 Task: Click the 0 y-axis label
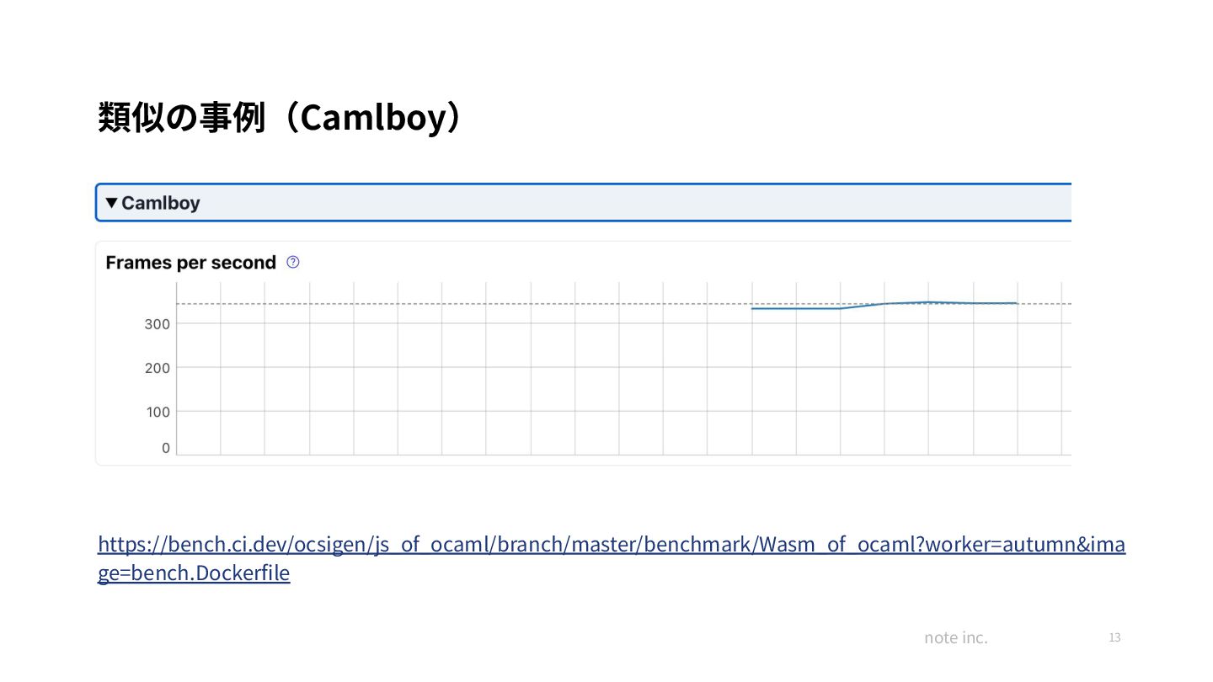point(166,449)
